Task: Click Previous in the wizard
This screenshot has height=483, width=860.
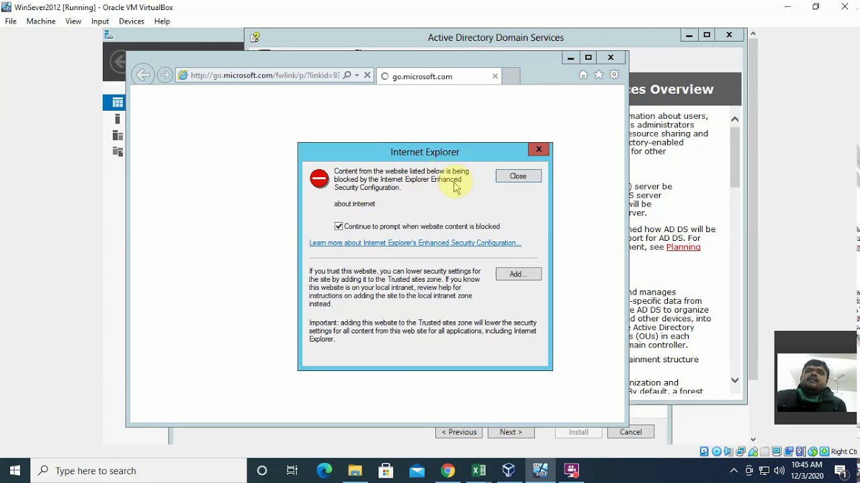Action: click(459, 432)
